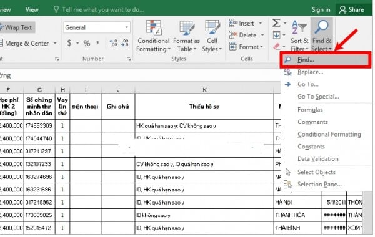
Task: Click the Delete cells icon
Action: pyautogui.click(x=233, y=35)
